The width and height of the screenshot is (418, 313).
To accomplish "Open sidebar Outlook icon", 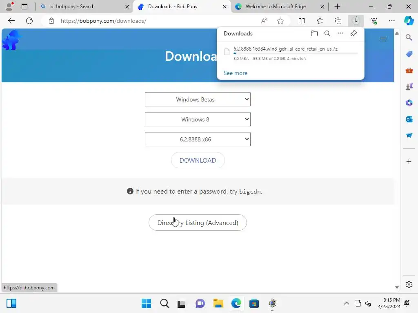I will [x=409, y=119].
